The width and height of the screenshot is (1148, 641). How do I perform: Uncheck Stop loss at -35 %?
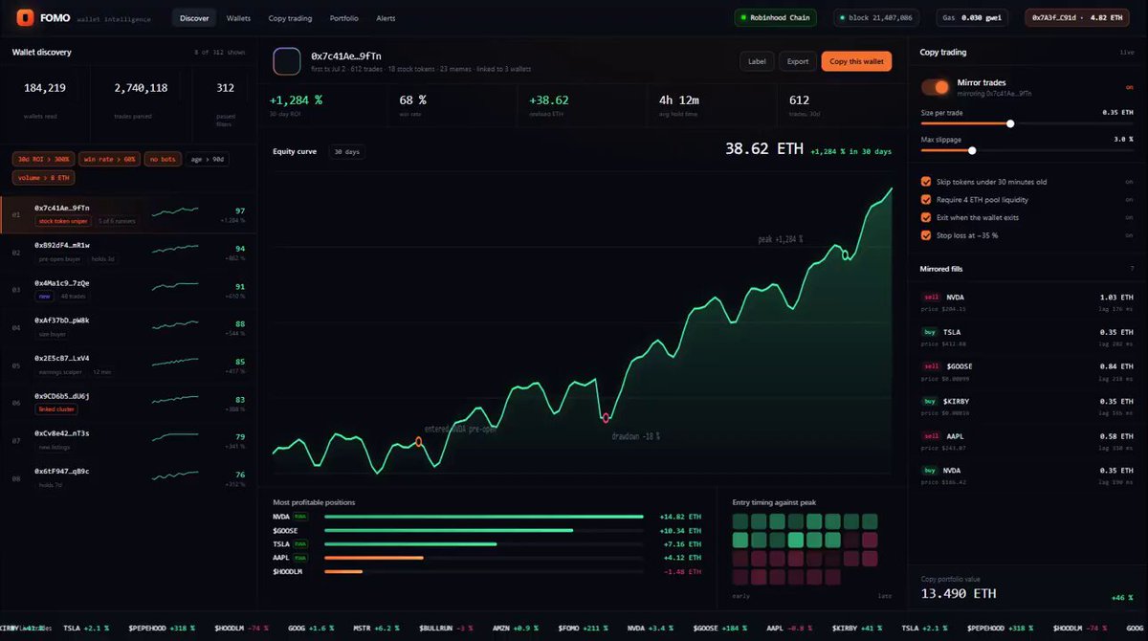coord(925,235)
